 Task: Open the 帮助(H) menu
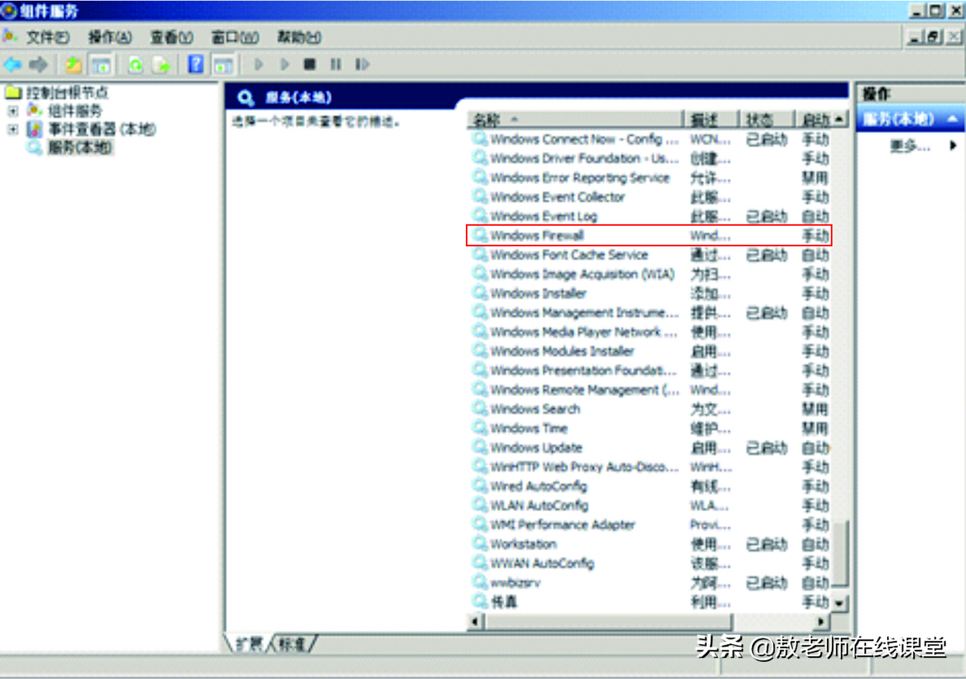click(x=299, y=38)
